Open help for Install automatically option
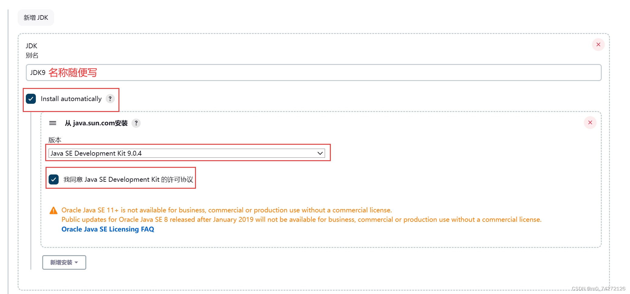 pyautogui.click(x=110, y=99)
